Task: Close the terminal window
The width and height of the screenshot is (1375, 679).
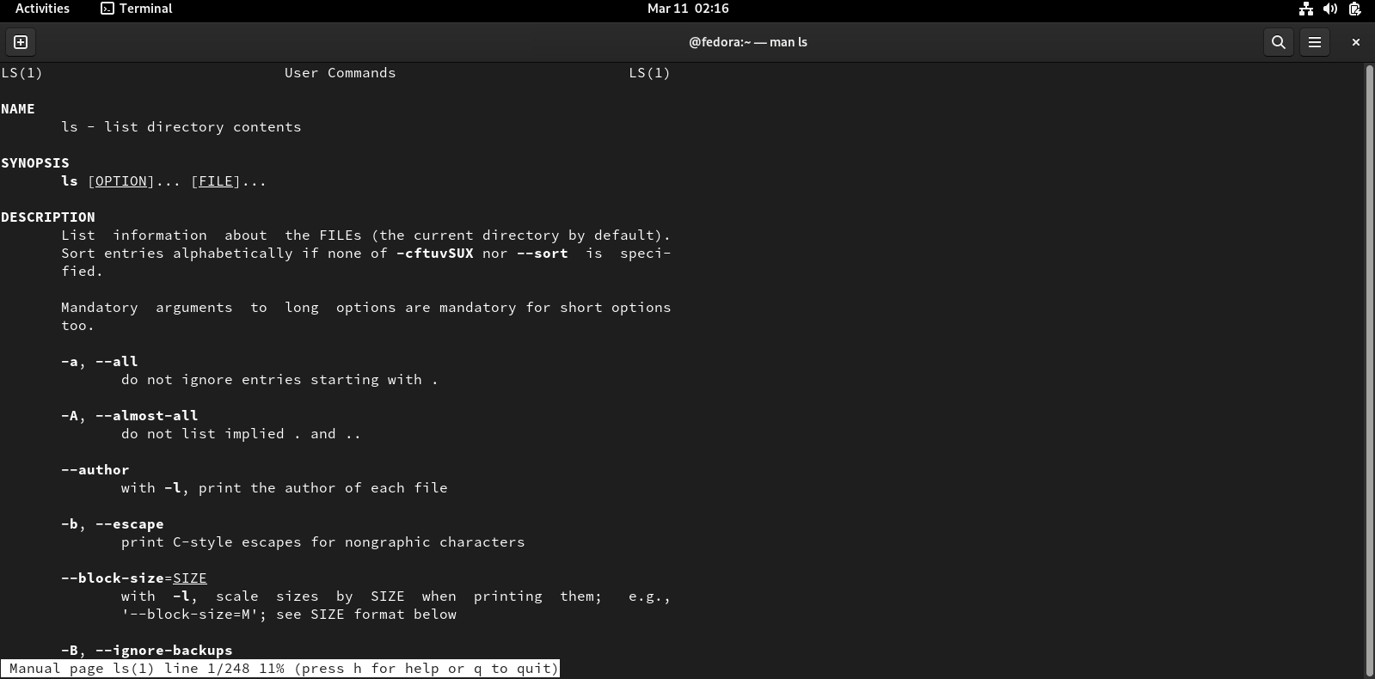Action: 1356,42
